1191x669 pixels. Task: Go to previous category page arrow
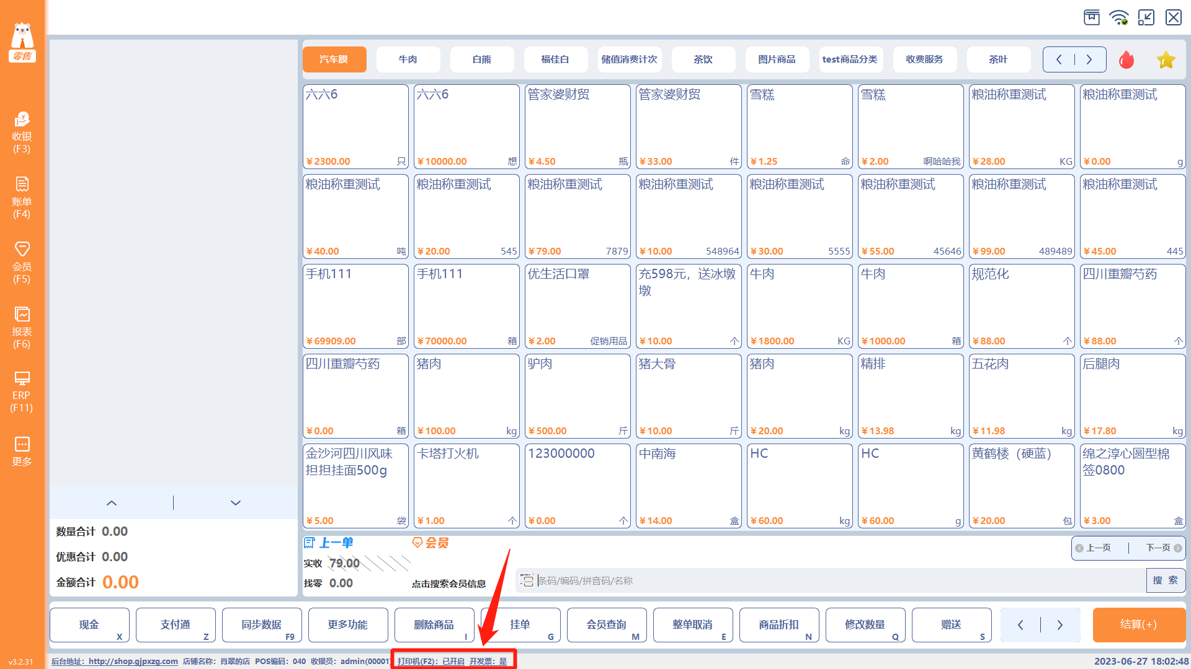click(1059, 59)
